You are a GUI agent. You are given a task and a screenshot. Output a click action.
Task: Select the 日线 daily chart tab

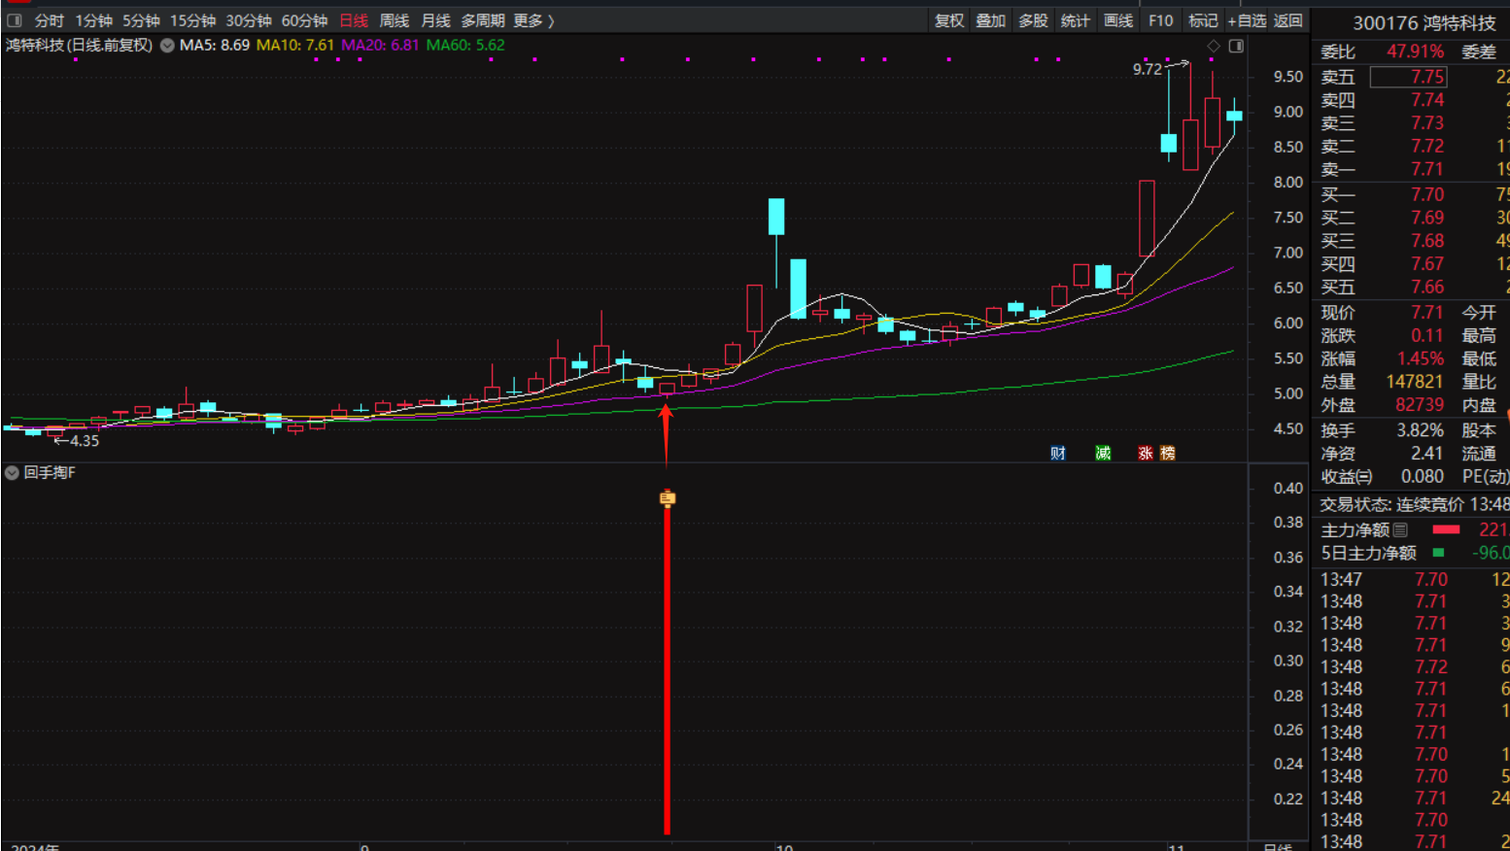pos(354,20)
